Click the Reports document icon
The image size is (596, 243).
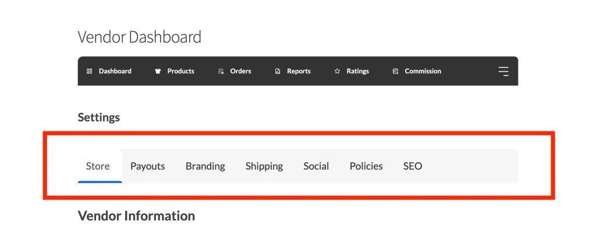pyautogui.click(x=278, y=72)
